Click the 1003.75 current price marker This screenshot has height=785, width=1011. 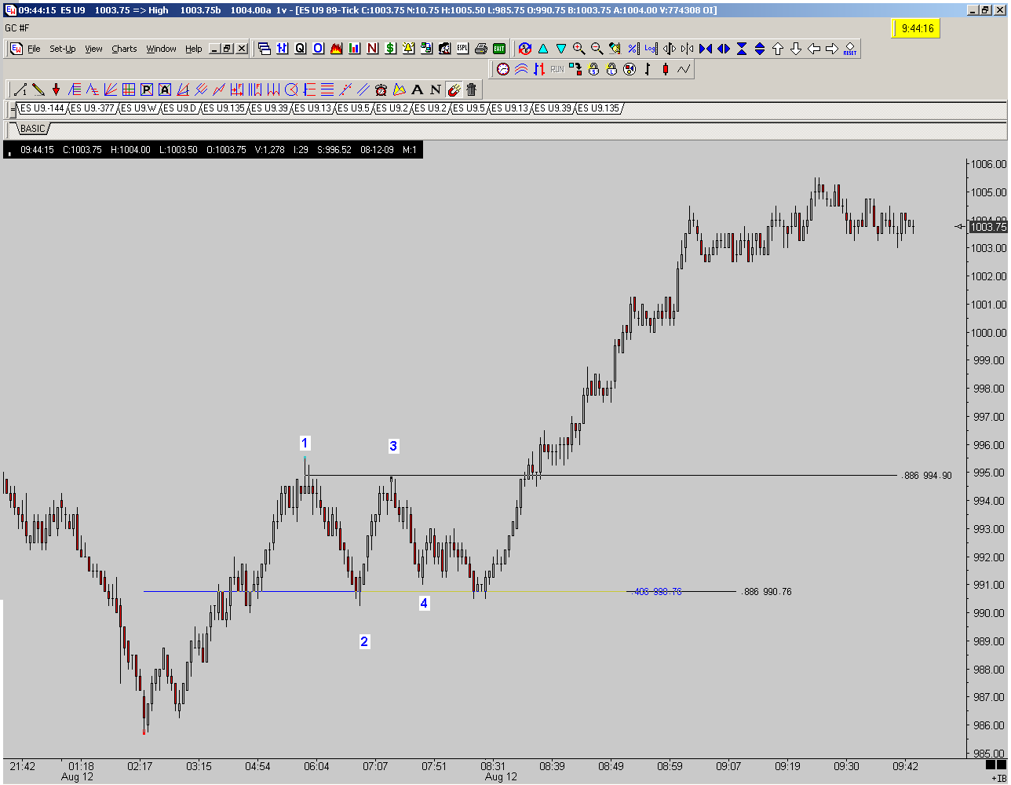pyautogui.click(x=987, y=227)
